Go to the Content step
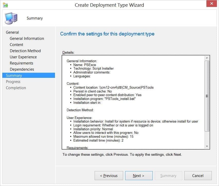The width and height of the screenshot is (219, 186). [x=16, y=45]
